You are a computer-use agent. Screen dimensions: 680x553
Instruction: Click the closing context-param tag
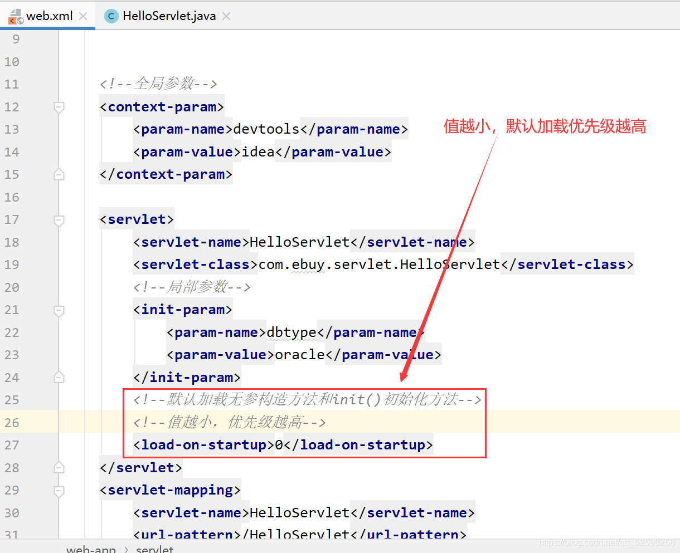(166, 174)
